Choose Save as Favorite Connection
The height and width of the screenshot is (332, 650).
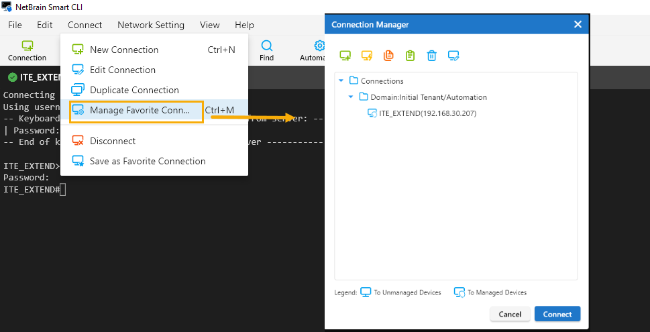point(154,161)
